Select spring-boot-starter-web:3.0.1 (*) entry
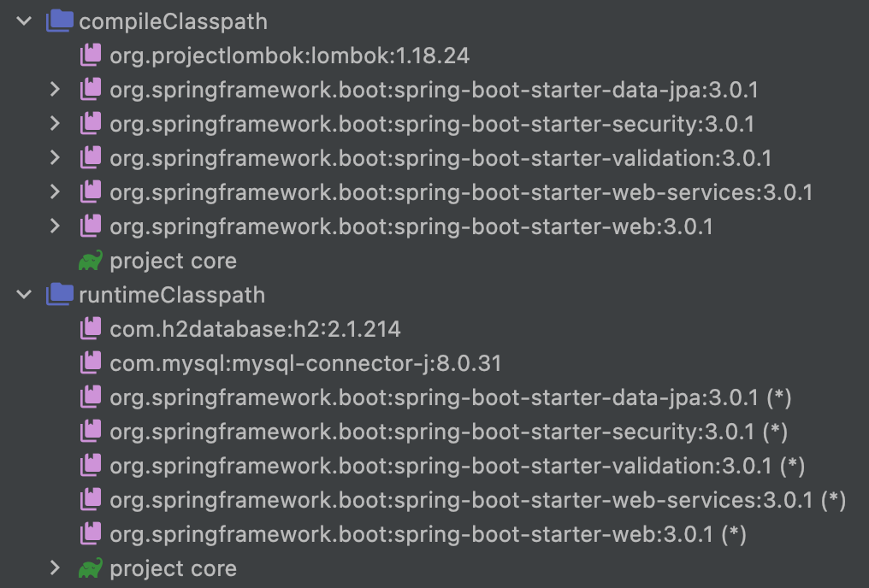This screenshot has width=869, height=588. pyautogui.click(x=428, y=535)
